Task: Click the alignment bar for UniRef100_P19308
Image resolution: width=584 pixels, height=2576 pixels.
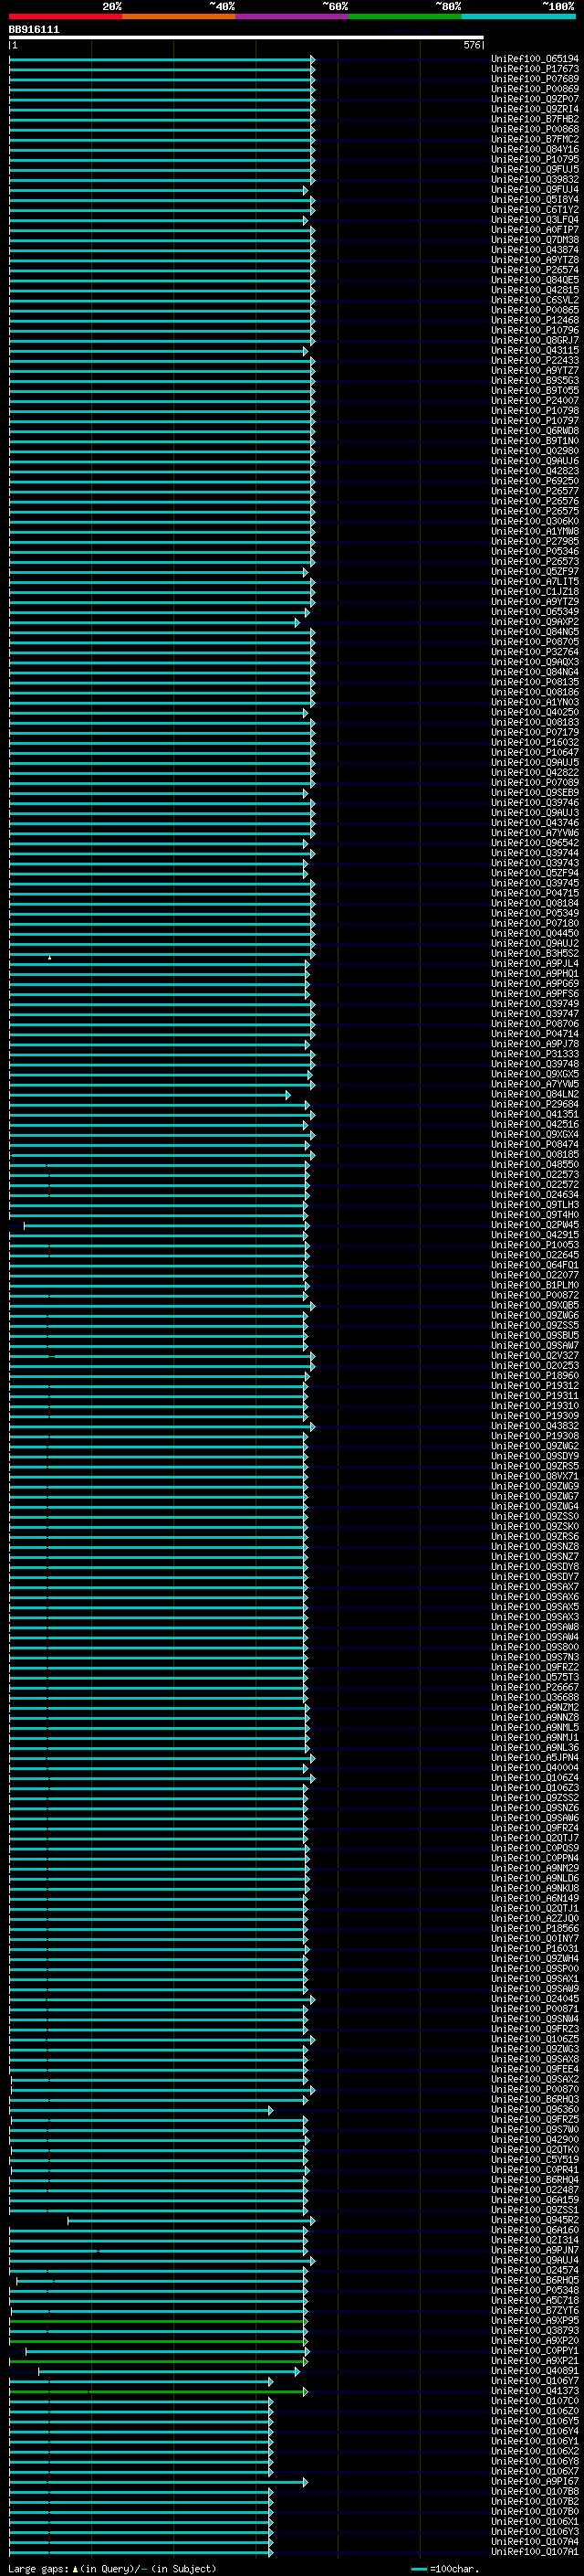Action: click(x=159, y=1436)
